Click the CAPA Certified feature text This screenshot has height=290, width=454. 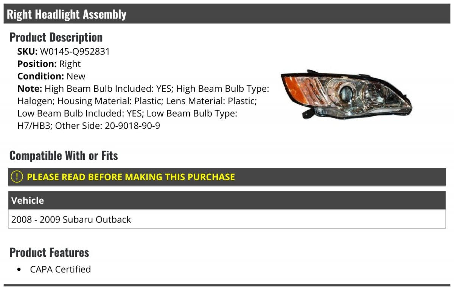[x=61, y=269]
